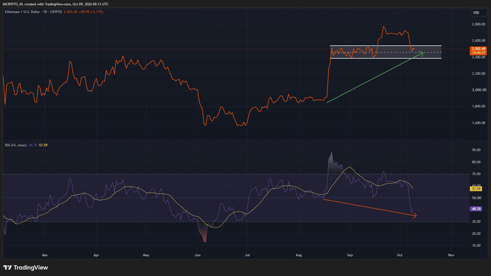Click the Jun label on the time axis

tap(197, 255)
